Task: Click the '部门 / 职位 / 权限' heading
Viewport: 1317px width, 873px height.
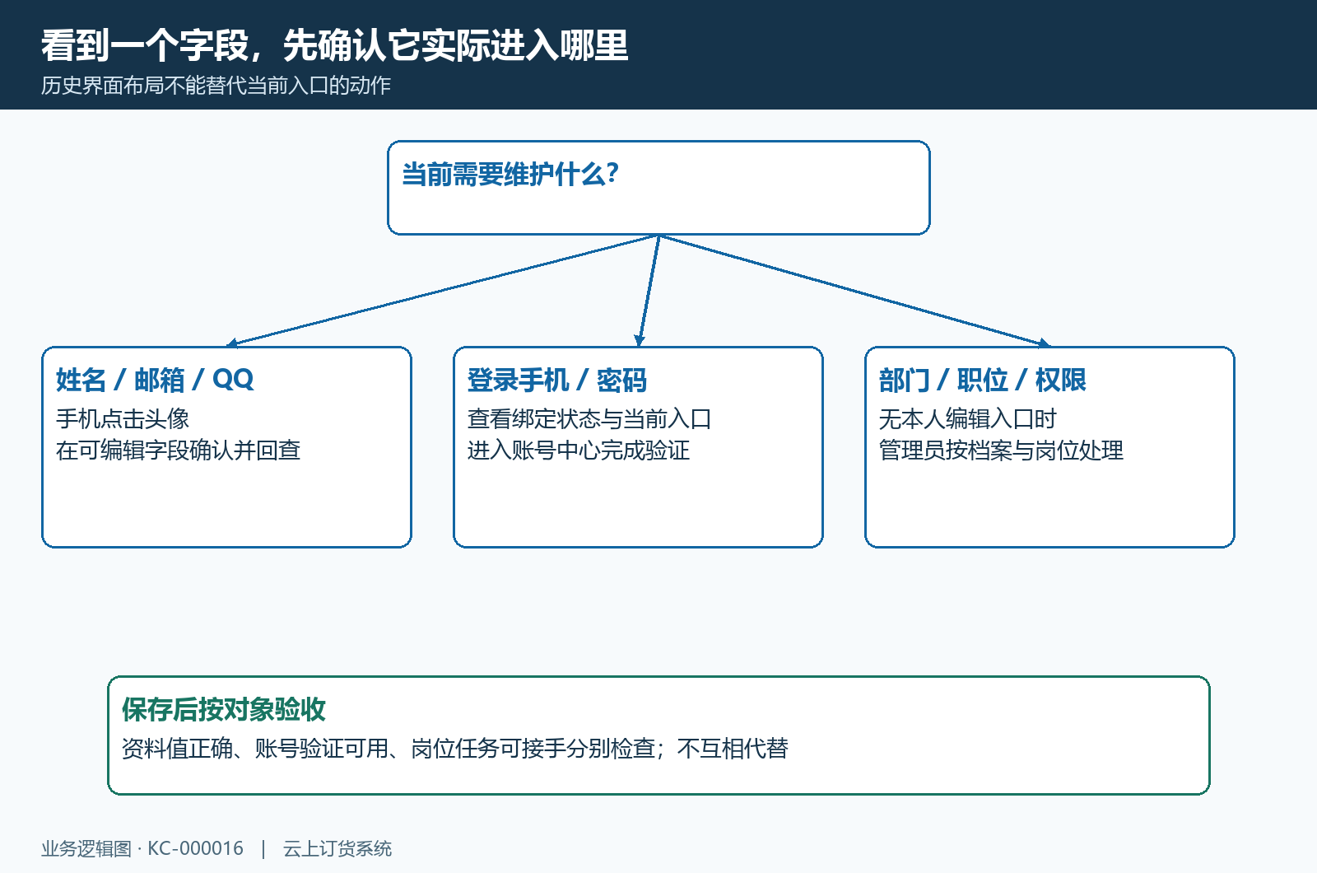Action: [983, 380]
